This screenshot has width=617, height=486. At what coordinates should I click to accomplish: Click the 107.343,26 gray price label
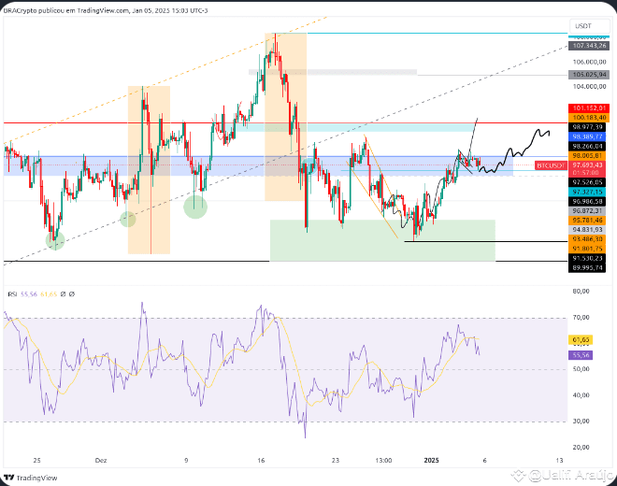pos(589,45)
